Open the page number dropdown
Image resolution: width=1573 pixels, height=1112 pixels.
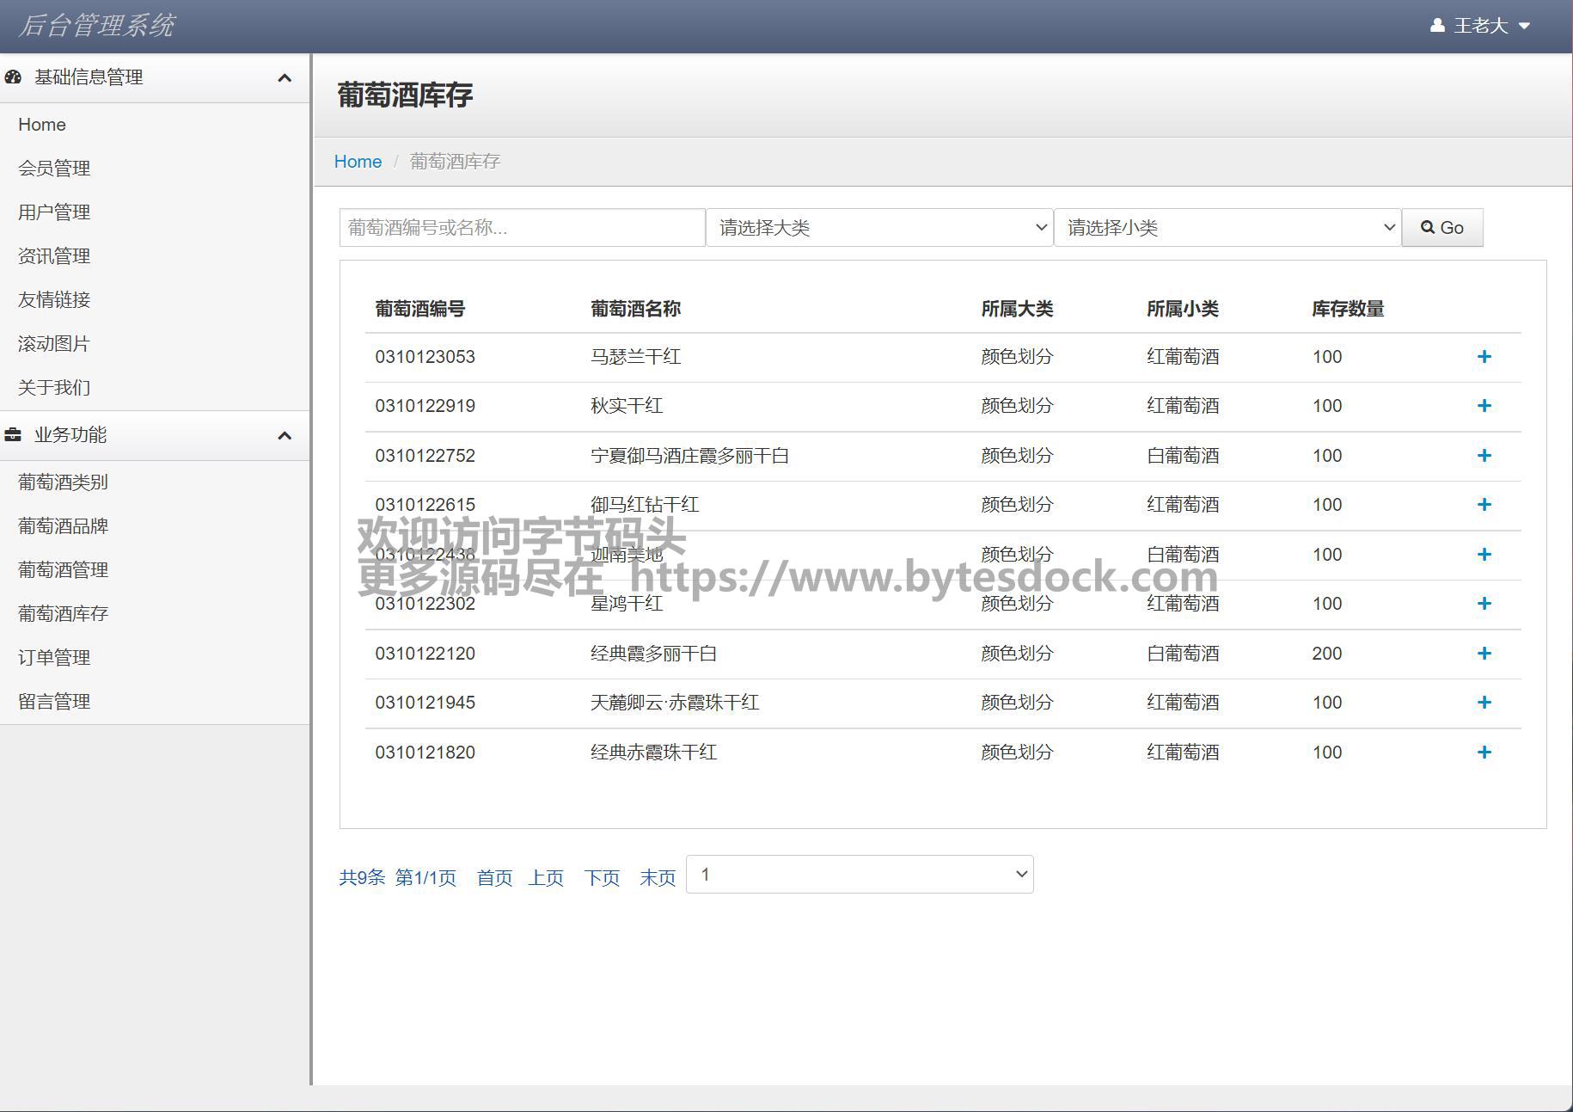[x=860, y=875]
